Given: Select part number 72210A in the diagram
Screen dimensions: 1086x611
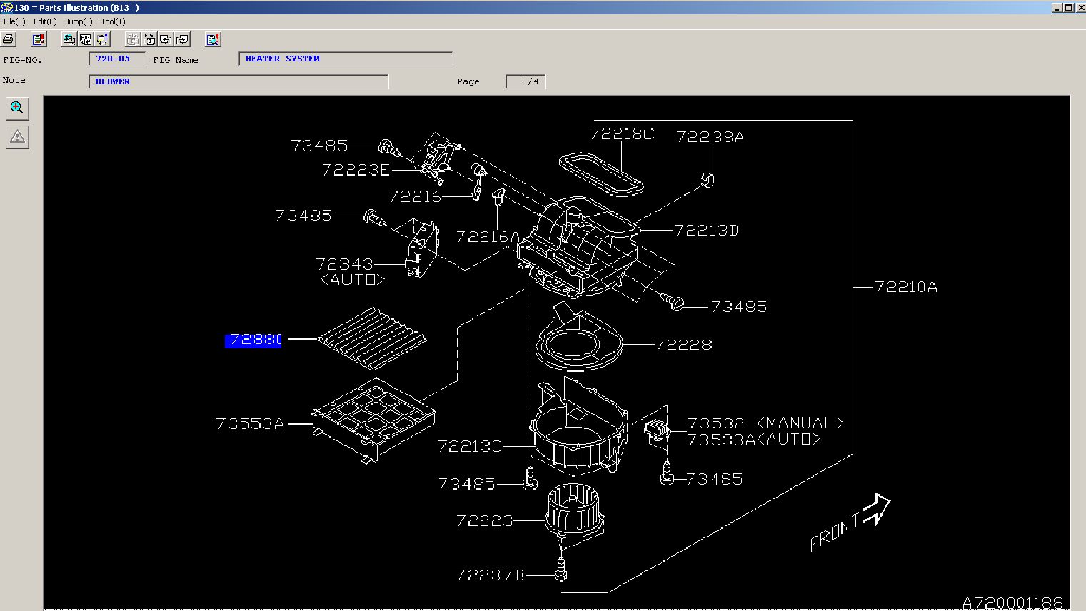Looking at the screenshot, I should click(905, 287).
